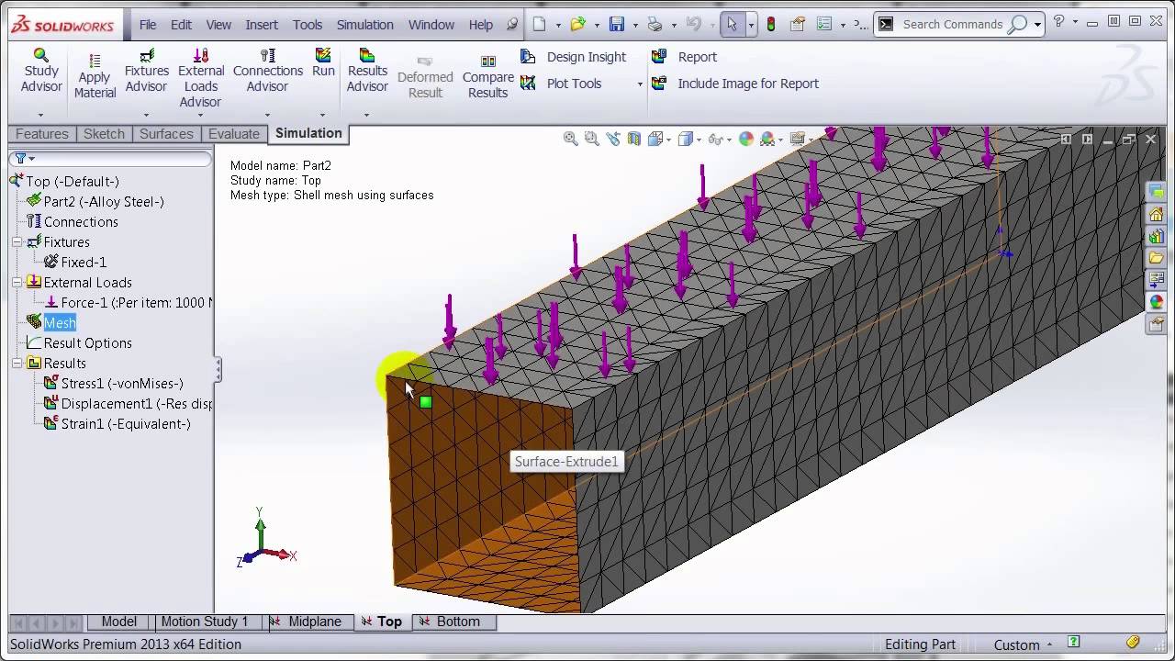Image resolution: width=1175 pixels, height=661 pixels.
Task: Collapse the Fixtures tree node
Action: (x=17, y=242)
